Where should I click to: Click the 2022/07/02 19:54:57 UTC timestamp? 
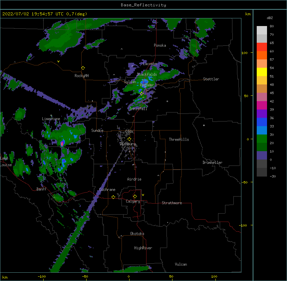pyautogui.click(x=33, y=14)
